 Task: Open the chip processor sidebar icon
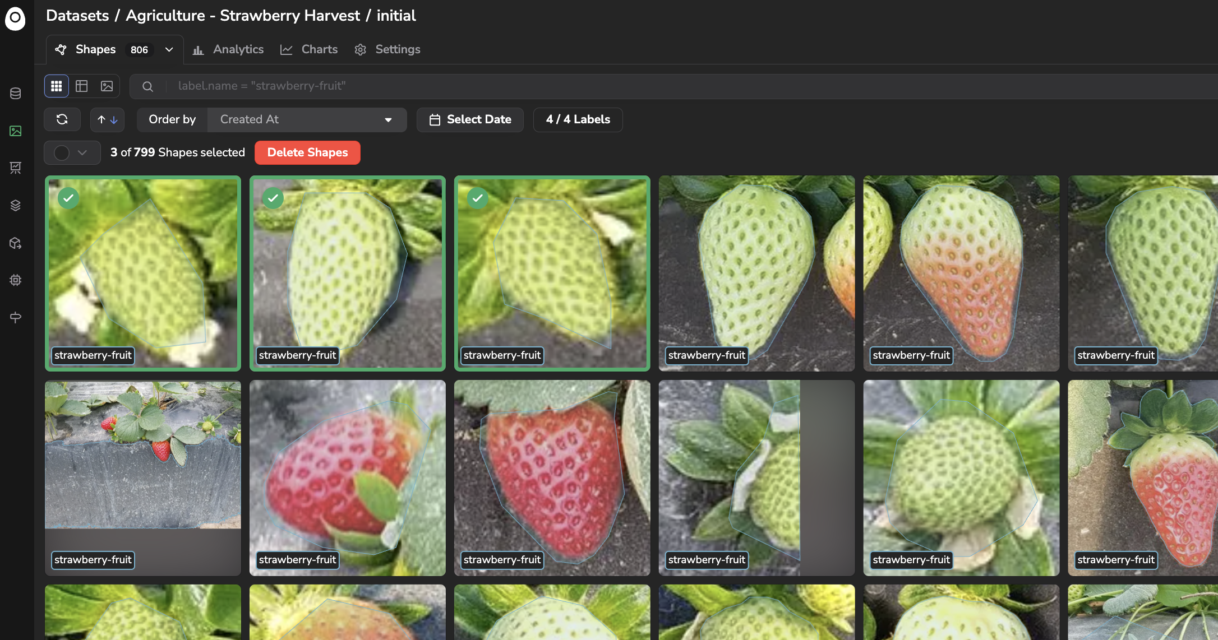tap(16, 280)
